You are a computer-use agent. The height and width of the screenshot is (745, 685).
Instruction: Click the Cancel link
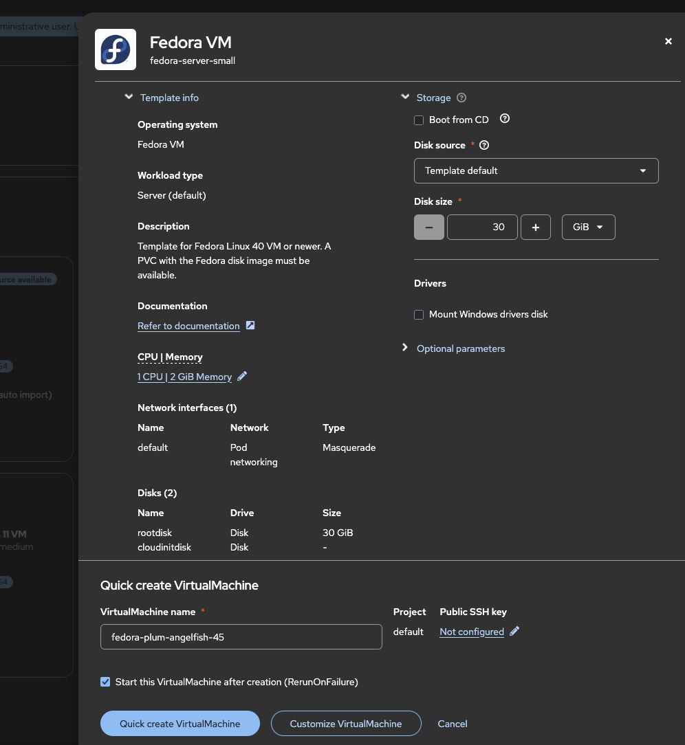[x=453, y=724]
